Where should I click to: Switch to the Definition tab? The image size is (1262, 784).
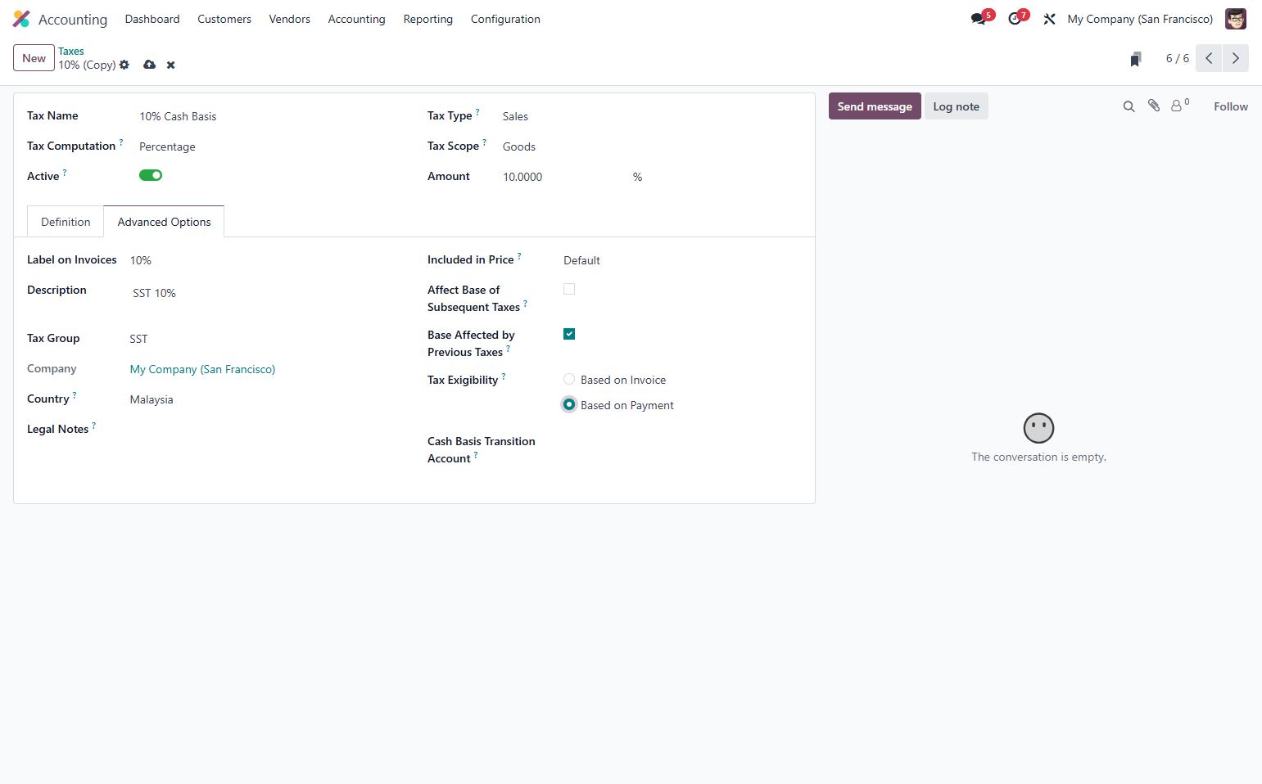[x=66, y=222]
